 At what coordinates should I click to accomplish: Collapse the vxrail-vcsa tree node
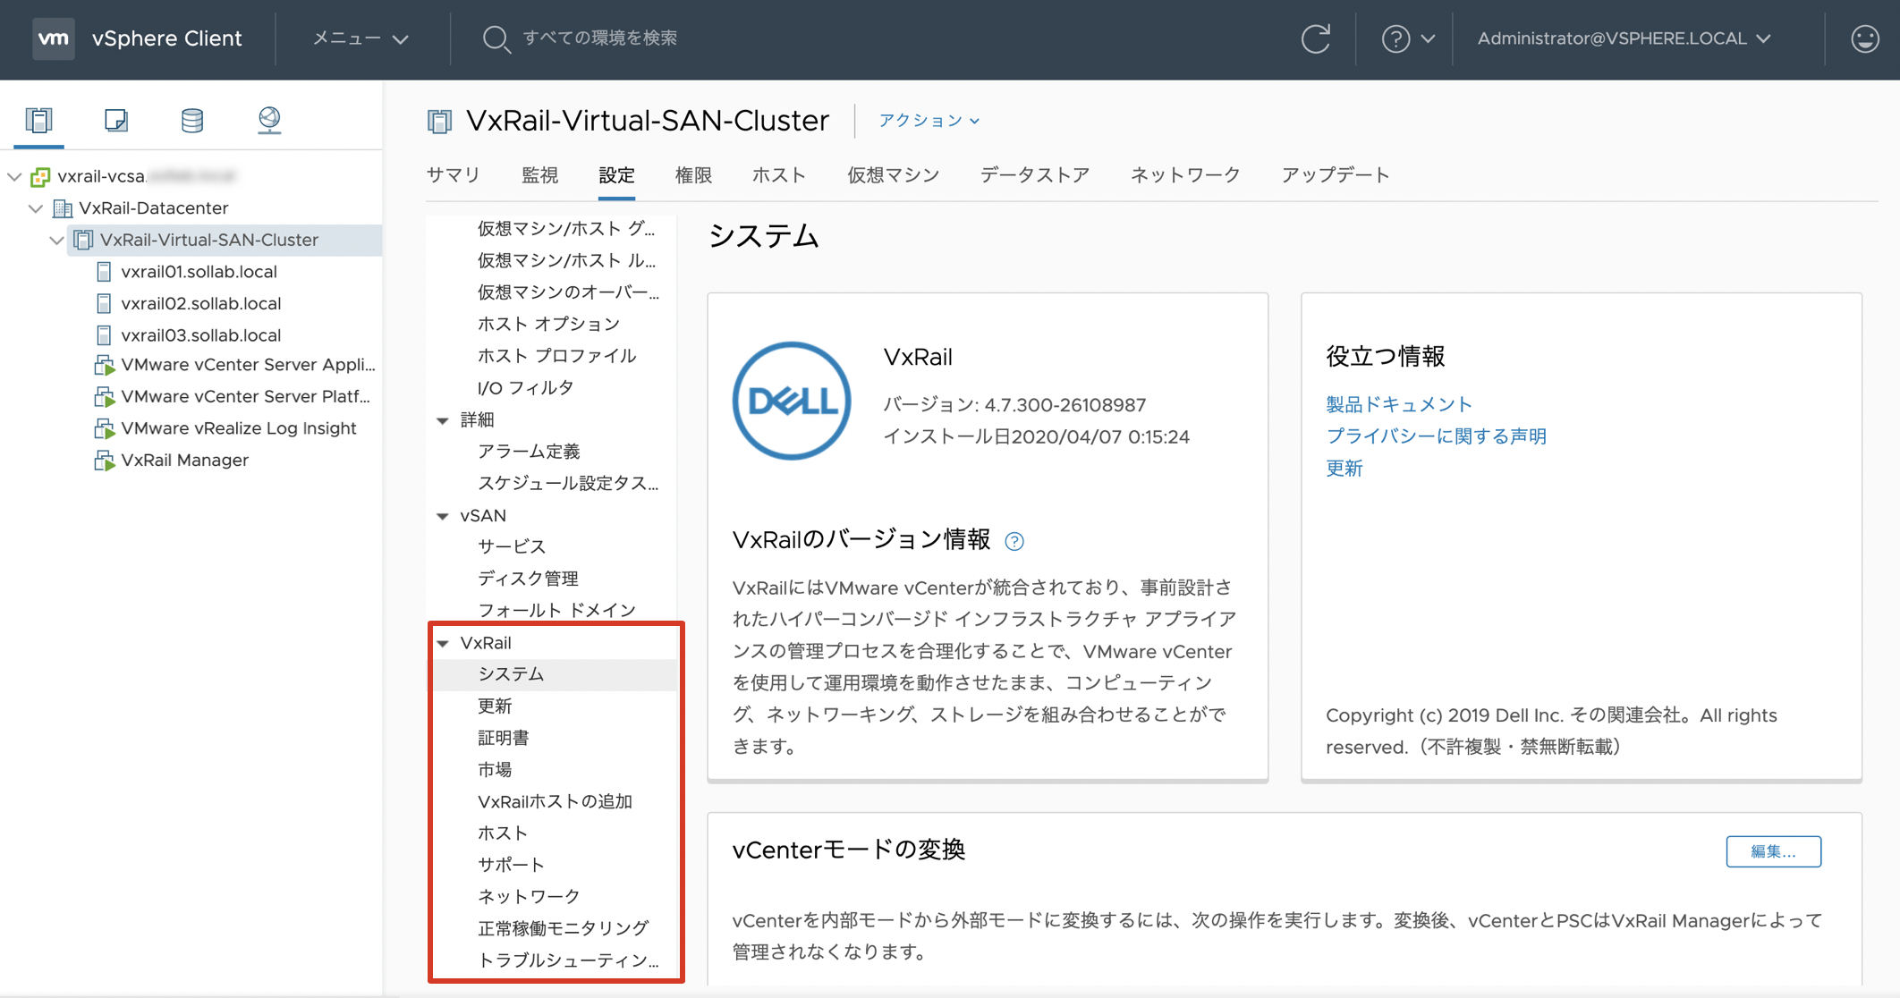pyautogui.click(x=14, y=176)
